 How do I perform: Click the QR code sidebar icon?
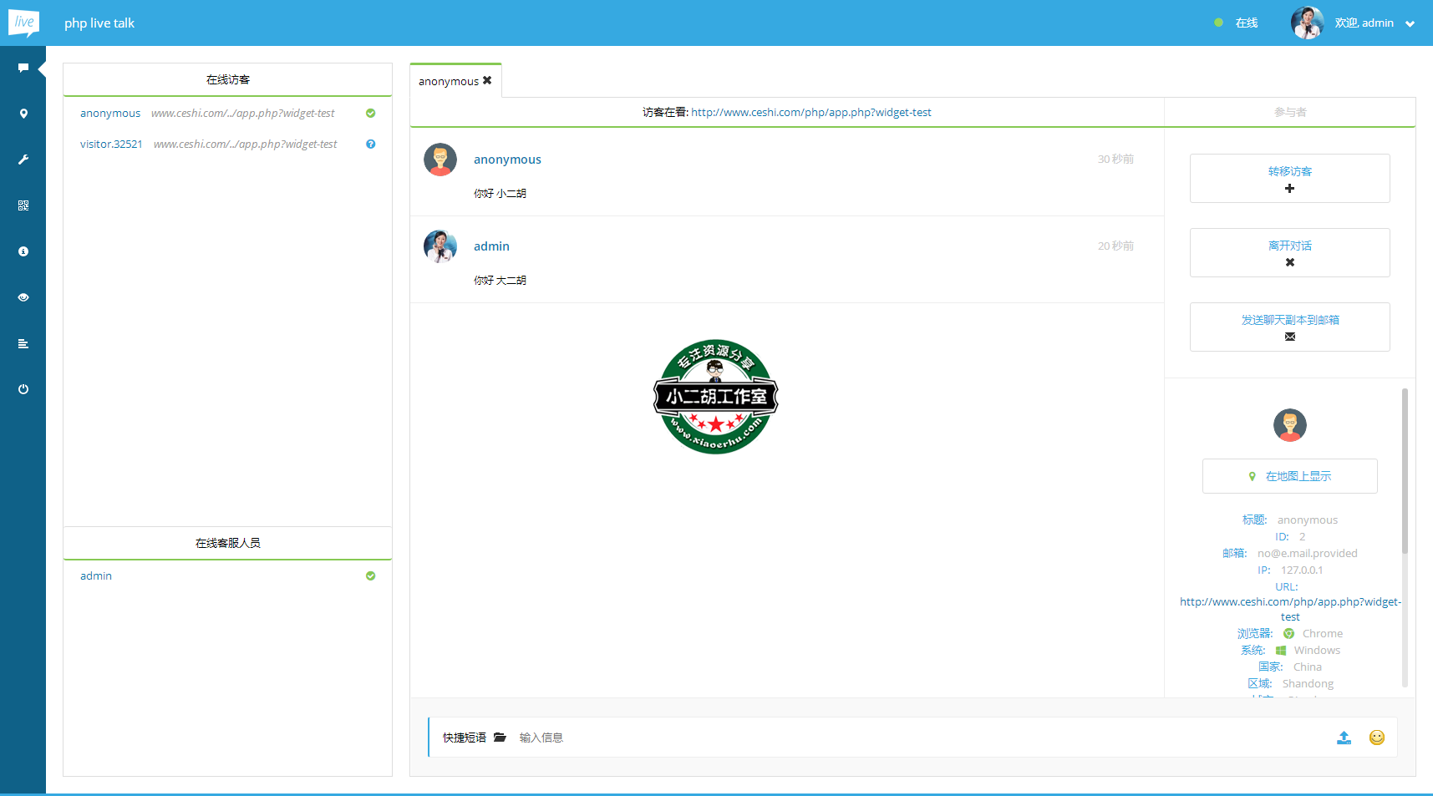pos(23,205)
